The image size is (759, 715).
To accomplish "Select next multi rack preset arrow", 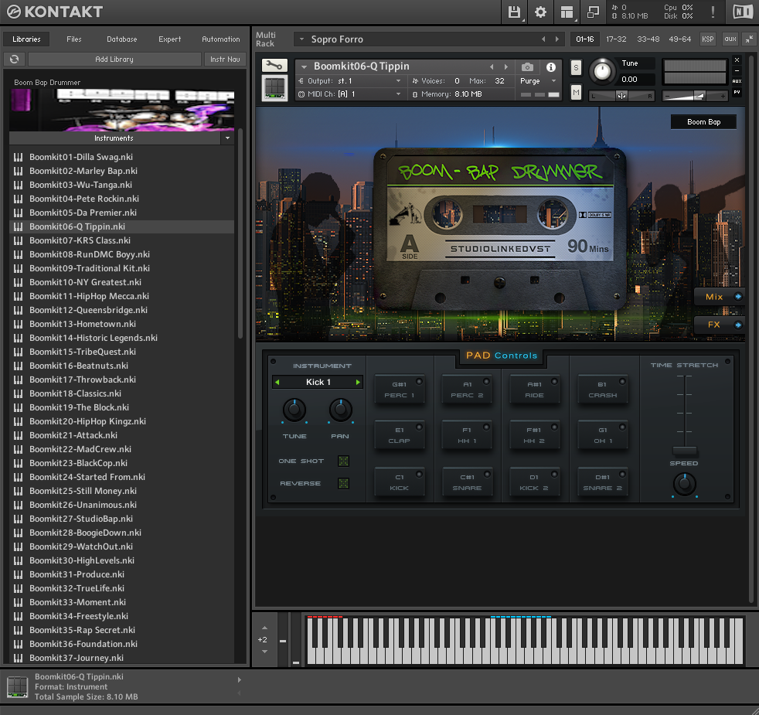I will pos(556,39).
